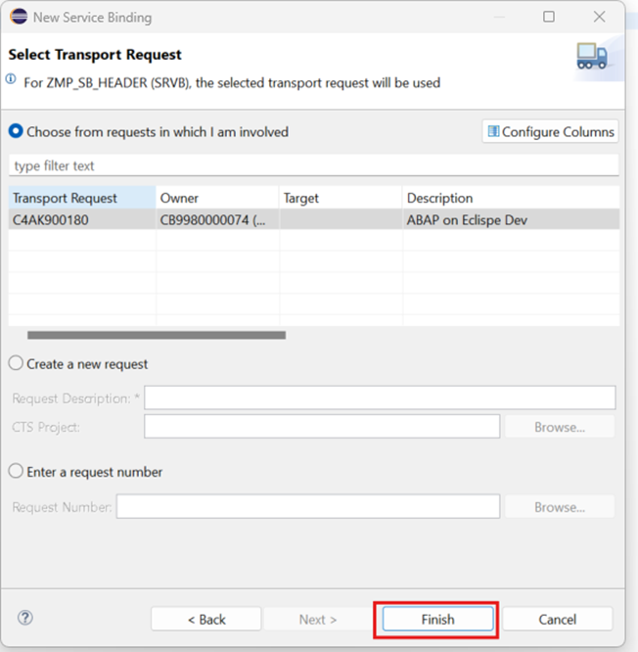The image size is (638, 652).
Task: Click the horizontal scrollbar under the table
Action: pyautogui.click(x=157, y=335)
